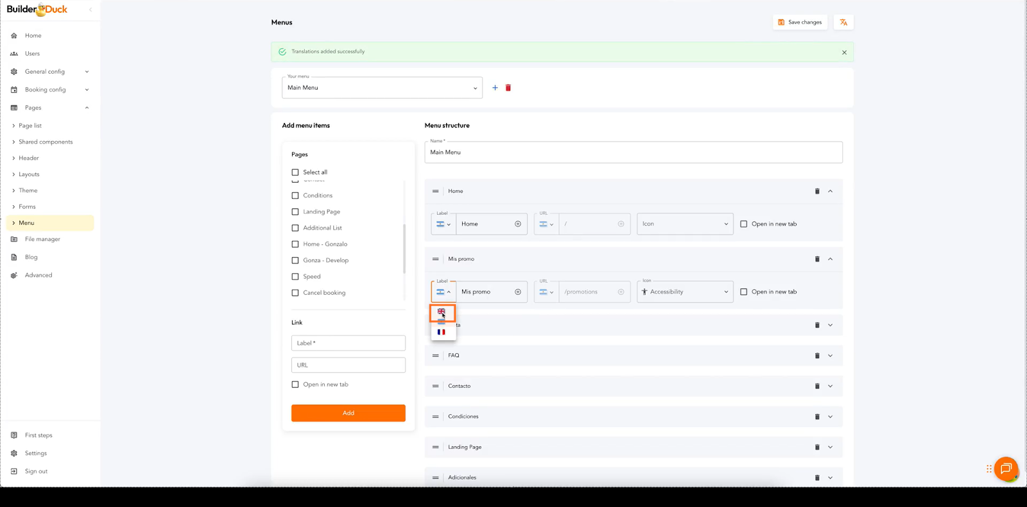1027x507 pixels.
Task: Select the English flag language option
Action: (442, 312)
